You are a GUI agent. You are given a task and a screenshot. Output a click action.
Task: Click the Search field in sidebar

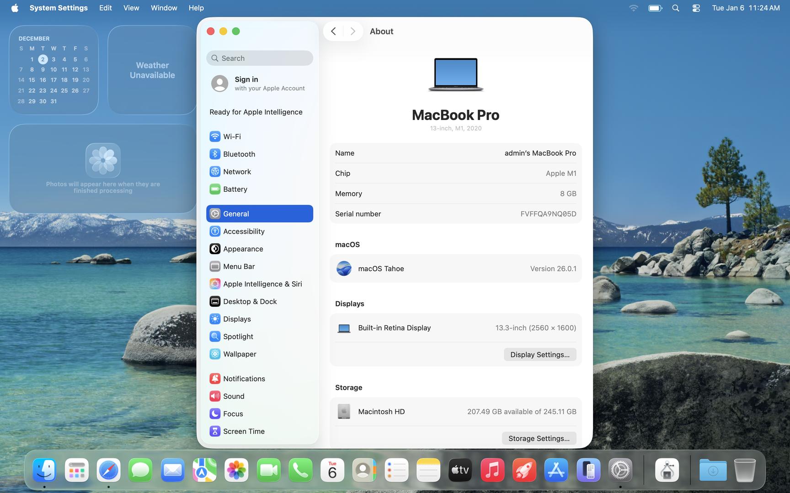click(x=260, y=58)
